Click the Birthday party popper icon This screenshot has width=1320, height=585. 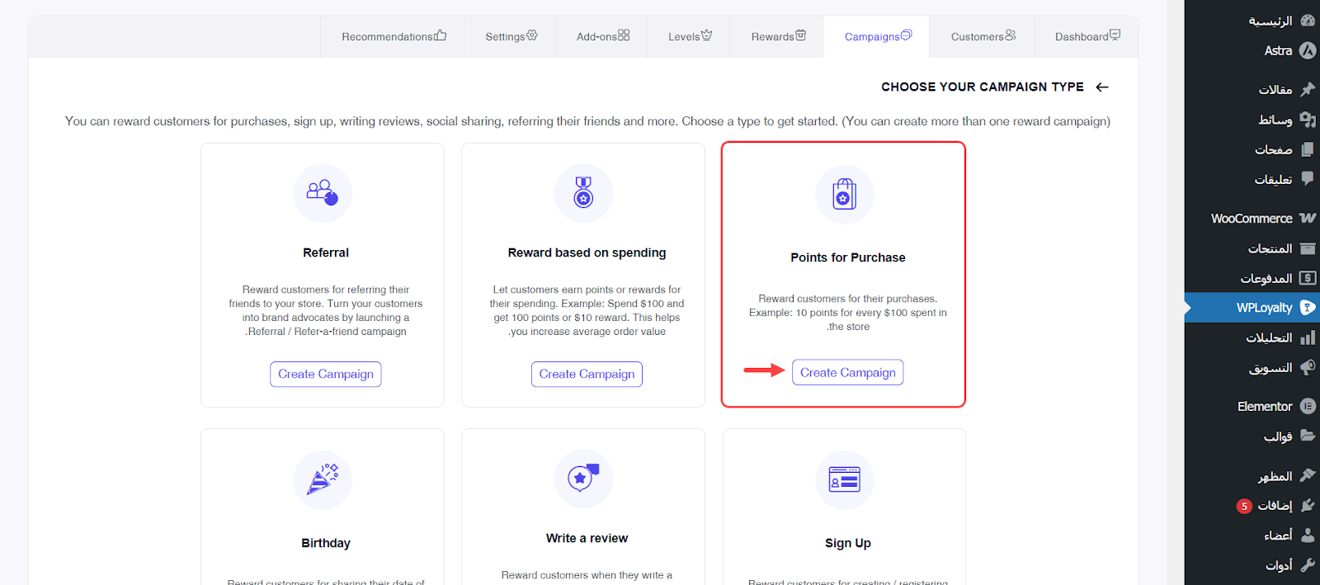pyautogui.click(x=323, y=479)
